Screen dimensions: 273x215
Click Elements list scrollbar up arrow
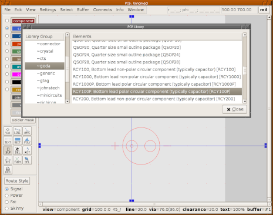coord(245,35)
